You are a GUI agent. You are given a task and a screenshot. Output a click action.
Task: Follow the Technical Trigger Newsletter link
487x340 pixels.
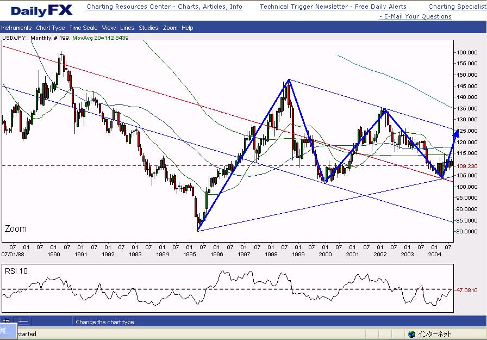(333, 7)
